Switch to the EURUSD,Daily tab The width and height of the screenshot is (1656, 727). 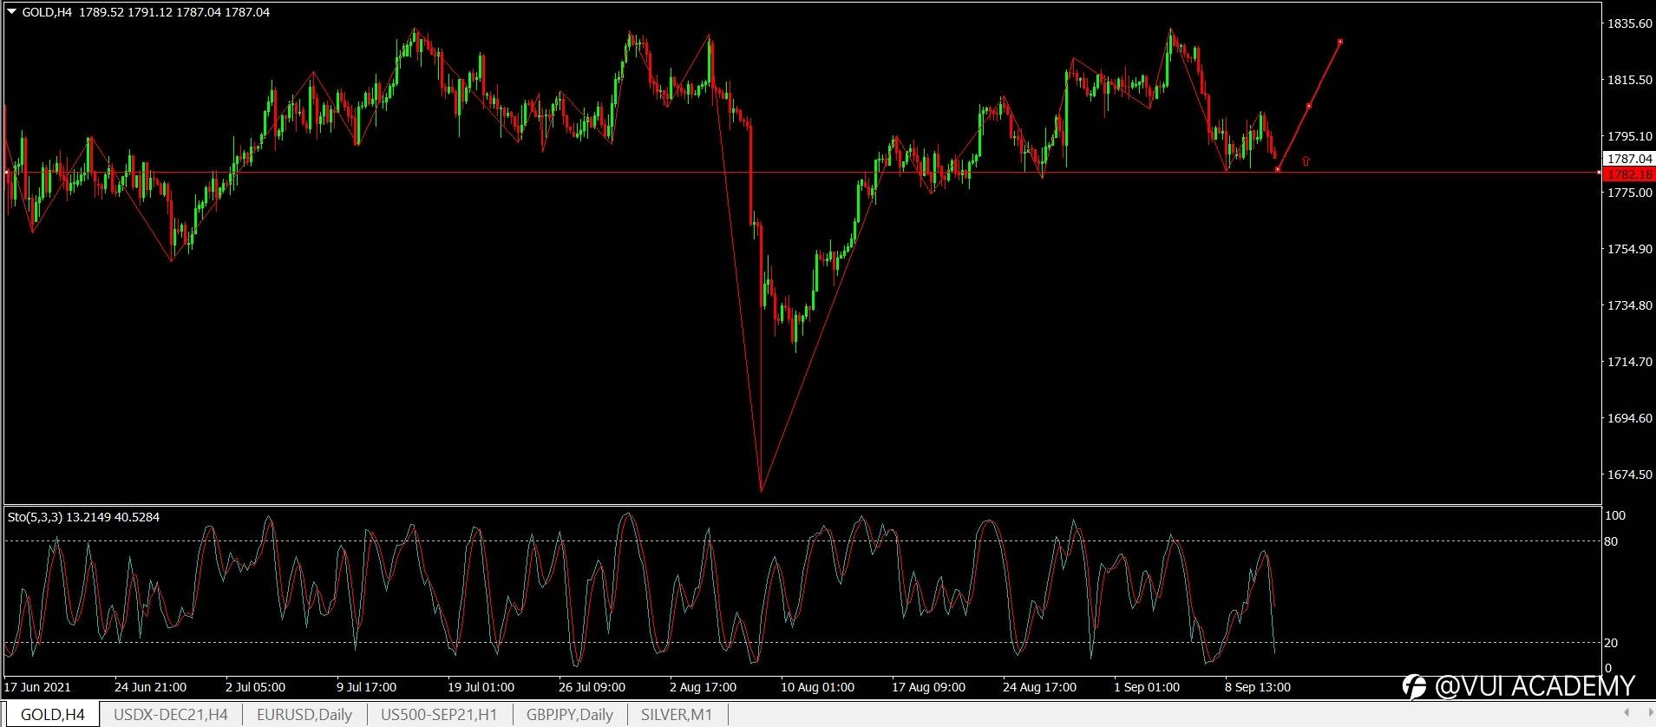[x=304, y=715]
